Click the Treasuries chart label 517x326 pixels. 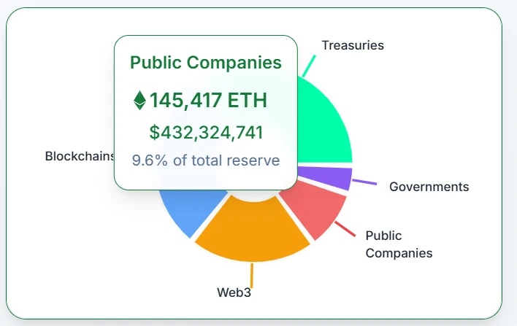click(353, 45)
